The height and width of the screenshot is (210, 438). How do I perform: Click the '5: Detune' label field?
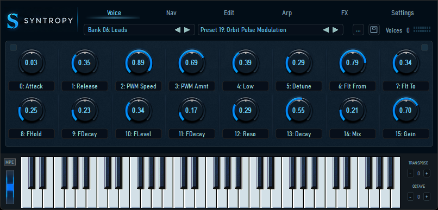coord(298,86)
